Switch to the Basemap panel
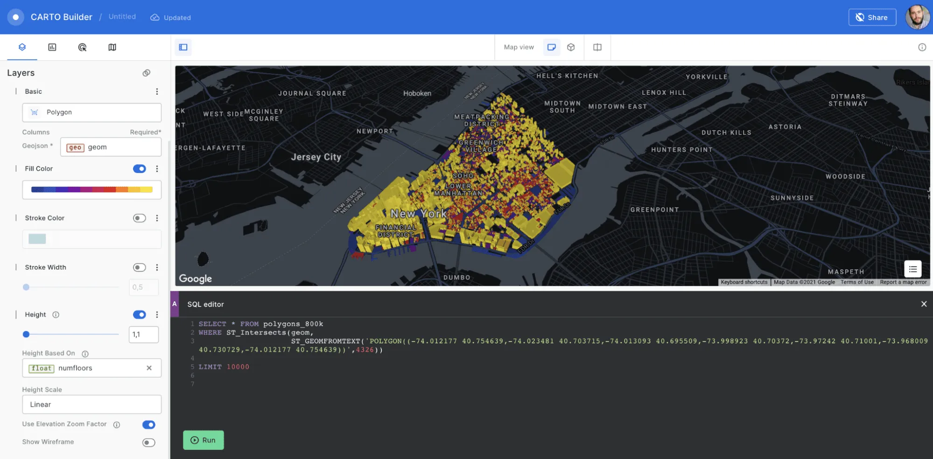Screen dimensions: 933x459 coord(112,47)
